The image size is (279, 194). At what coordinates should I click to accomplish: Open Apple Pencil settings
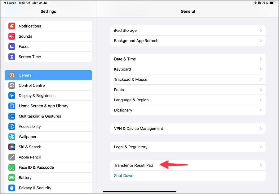(48, 157)
